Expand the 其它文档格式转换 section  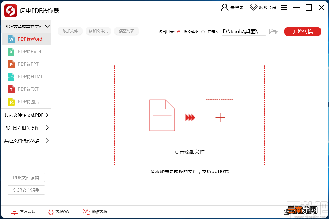[26, 140]
